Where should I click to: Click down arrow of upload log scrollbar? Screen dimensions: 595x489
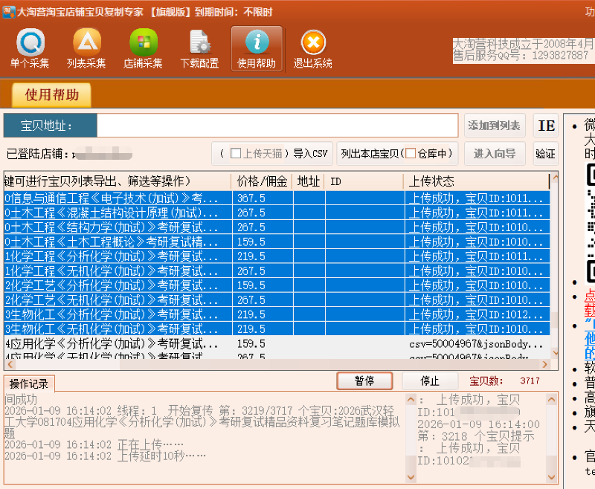pyautogui.click(x=553, y=476)
